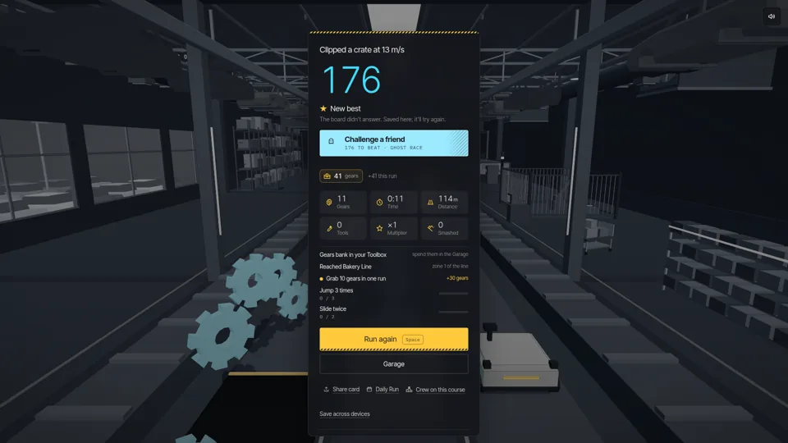Mute the game sound with speaker icon
Viewport: 788px width, 443px height.
point(772,16)
